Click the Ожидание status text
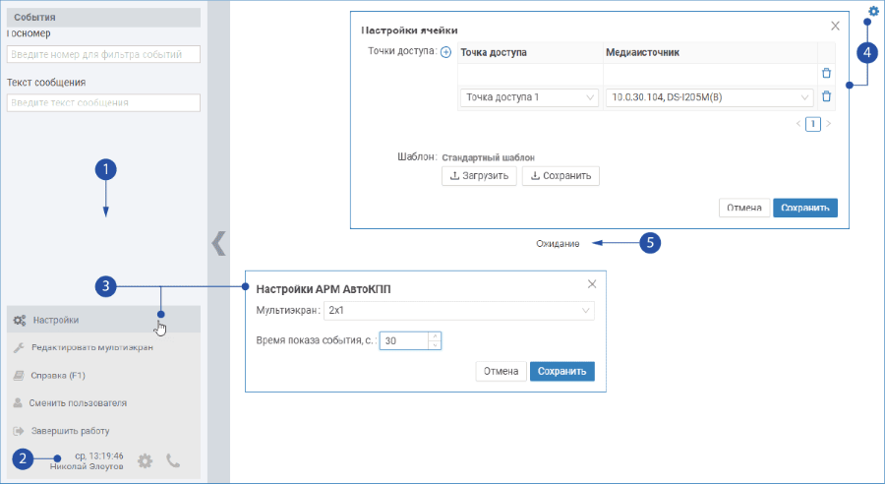The height and width of the screenshot is (484, 885). coord(558,244)
